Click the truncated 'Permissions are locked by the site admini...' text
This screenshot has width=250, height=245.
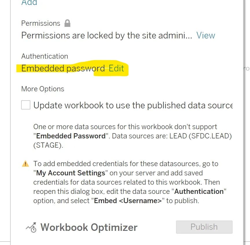107,35
